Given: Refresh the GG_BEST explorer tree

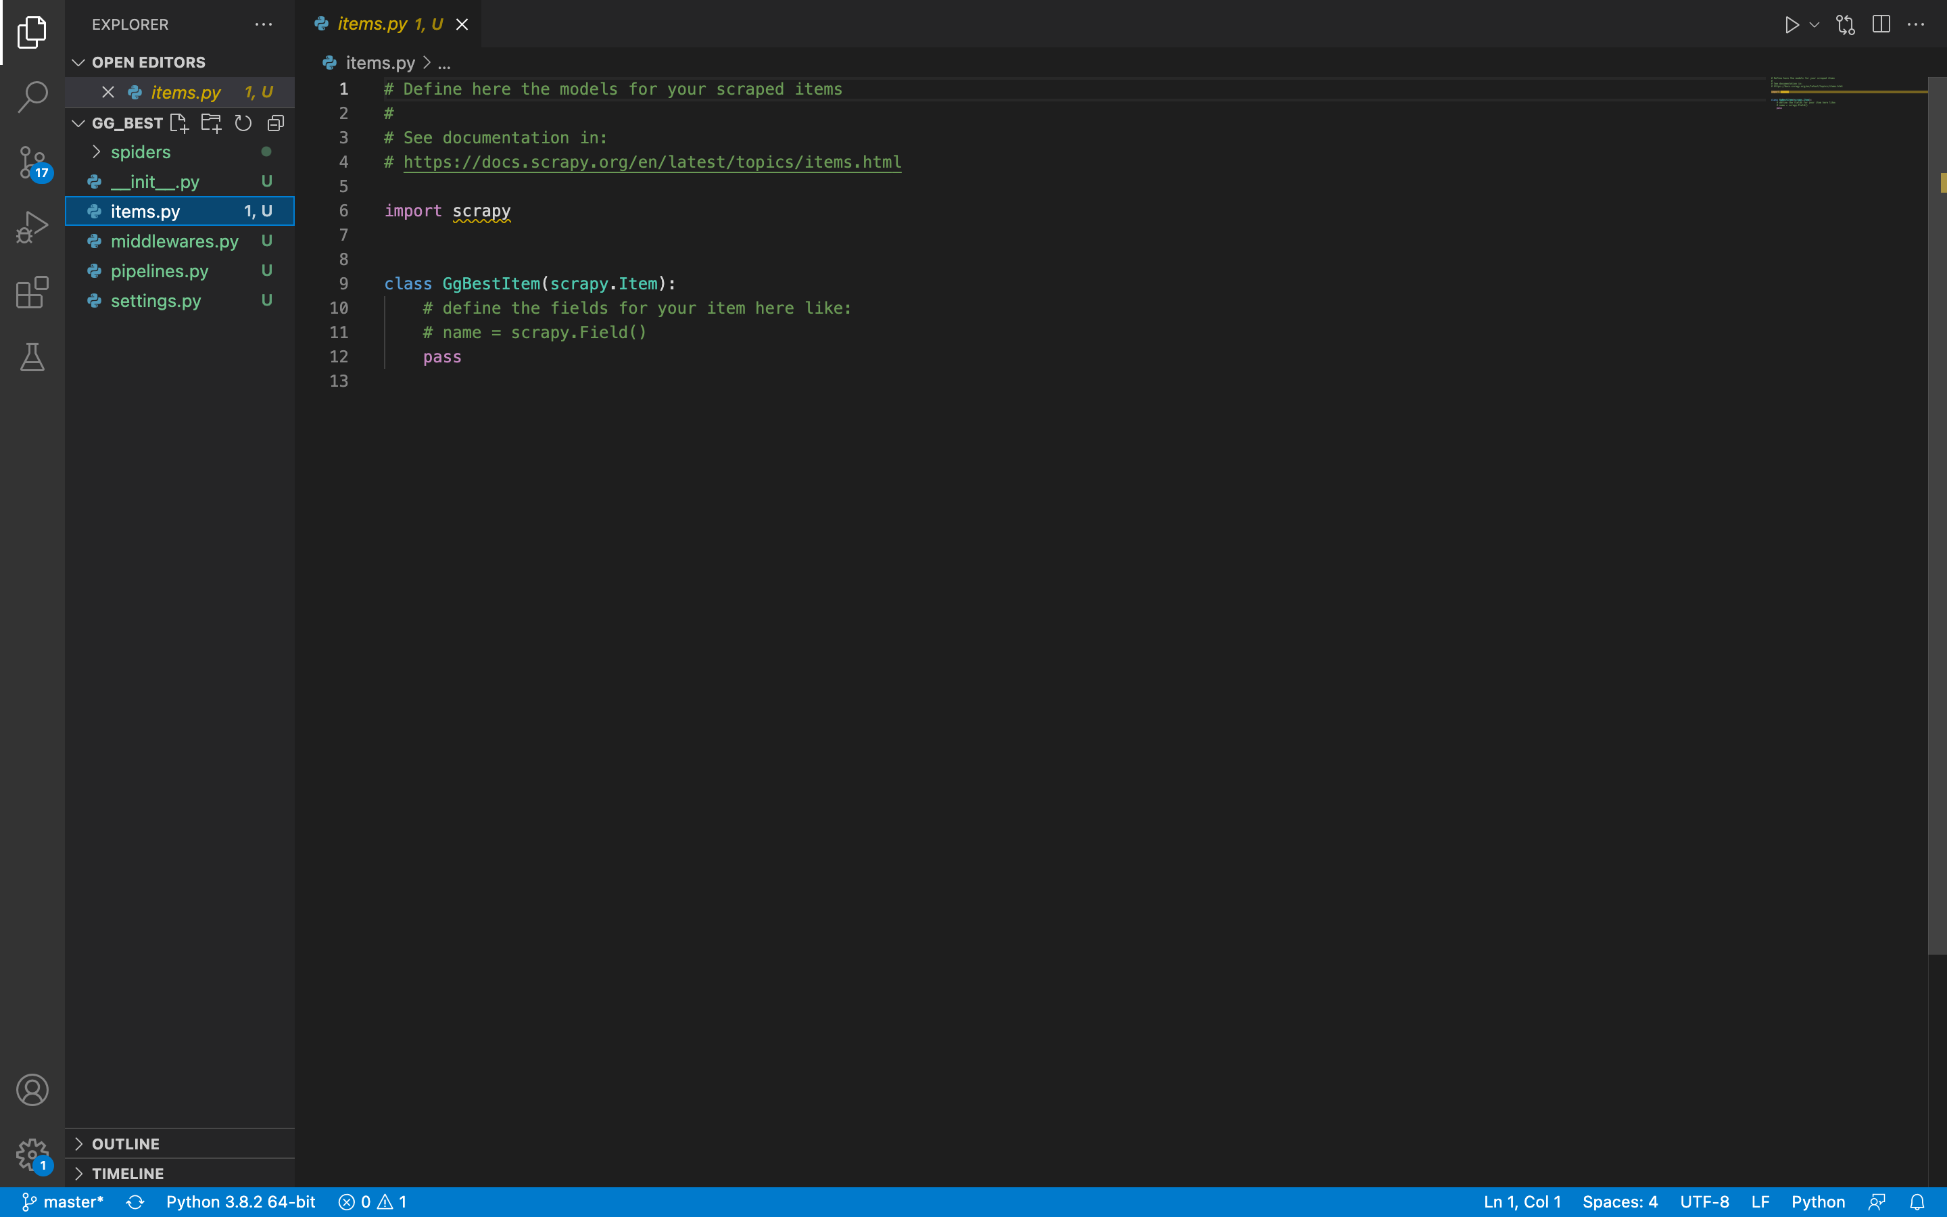Looking at the screenshot, I should tap(243, 123).
